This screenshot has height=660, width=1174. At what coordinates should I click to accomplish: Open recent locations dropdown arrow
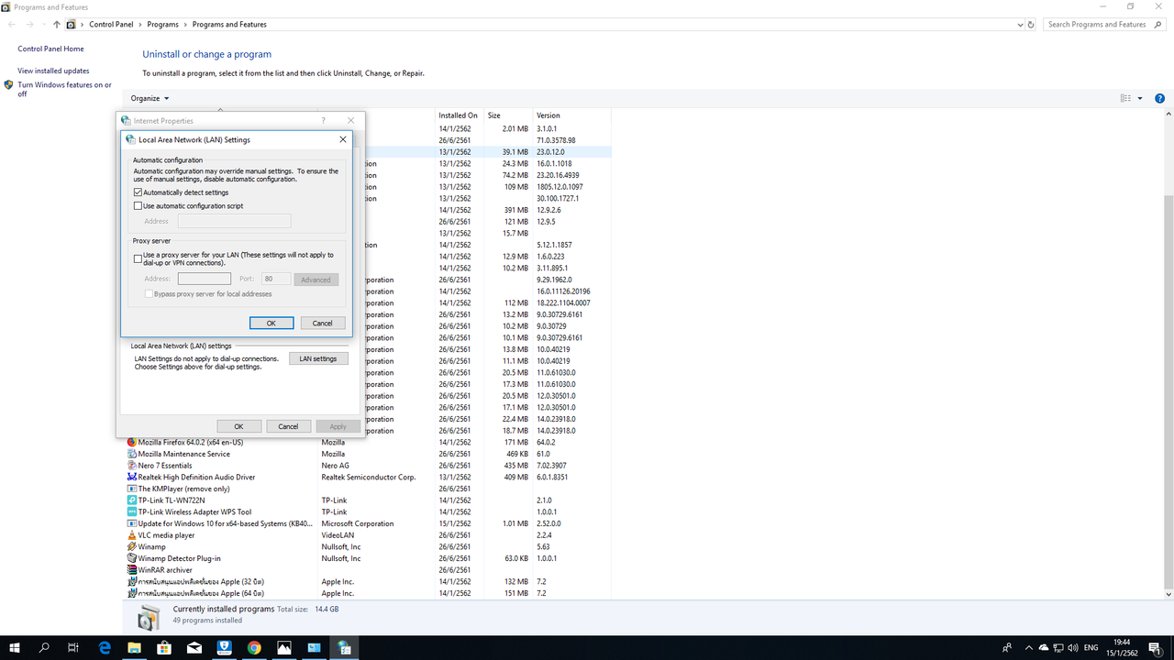(44, 25)
